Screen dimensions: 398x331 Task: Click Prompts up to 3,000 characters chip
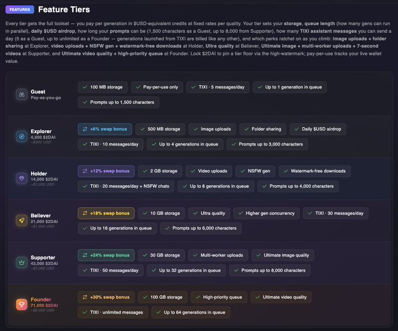[x=267, y=144]
